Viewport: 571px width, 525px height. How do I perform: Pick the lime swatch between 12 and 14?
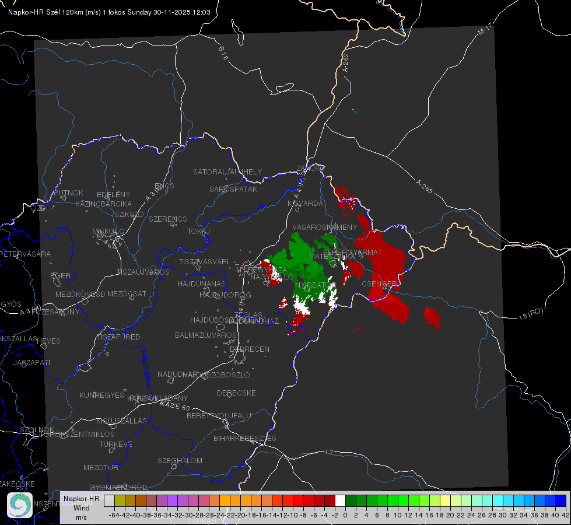(414, 501)
